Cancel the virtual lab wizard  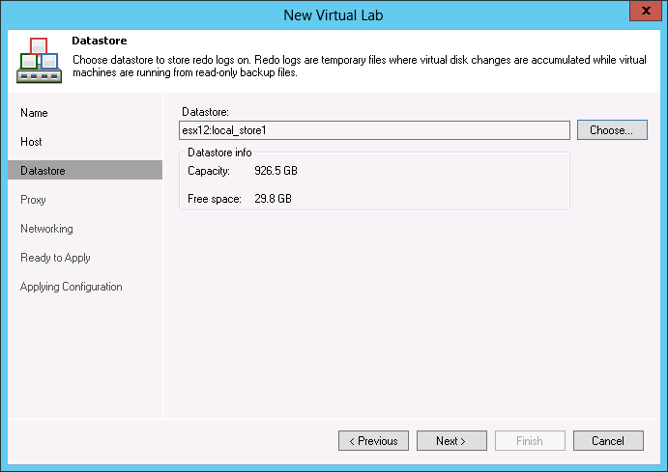tap(608, 441)
